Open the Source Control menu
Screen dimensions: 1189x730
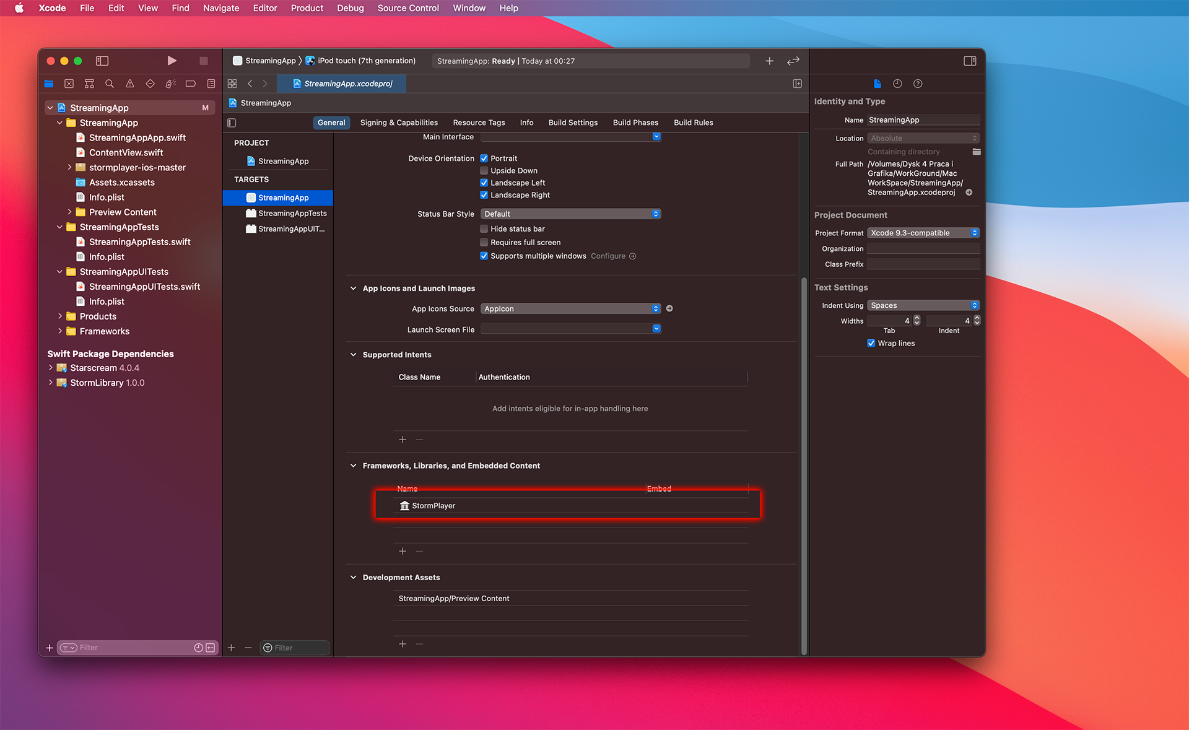coord(408,8)
